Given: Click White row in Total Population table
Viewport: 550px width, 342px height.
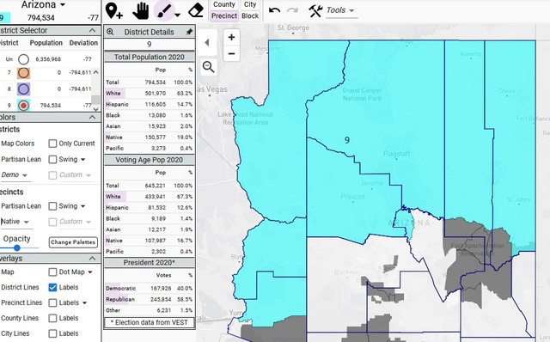Looking at the screenshot, I should tap(150, 94).
